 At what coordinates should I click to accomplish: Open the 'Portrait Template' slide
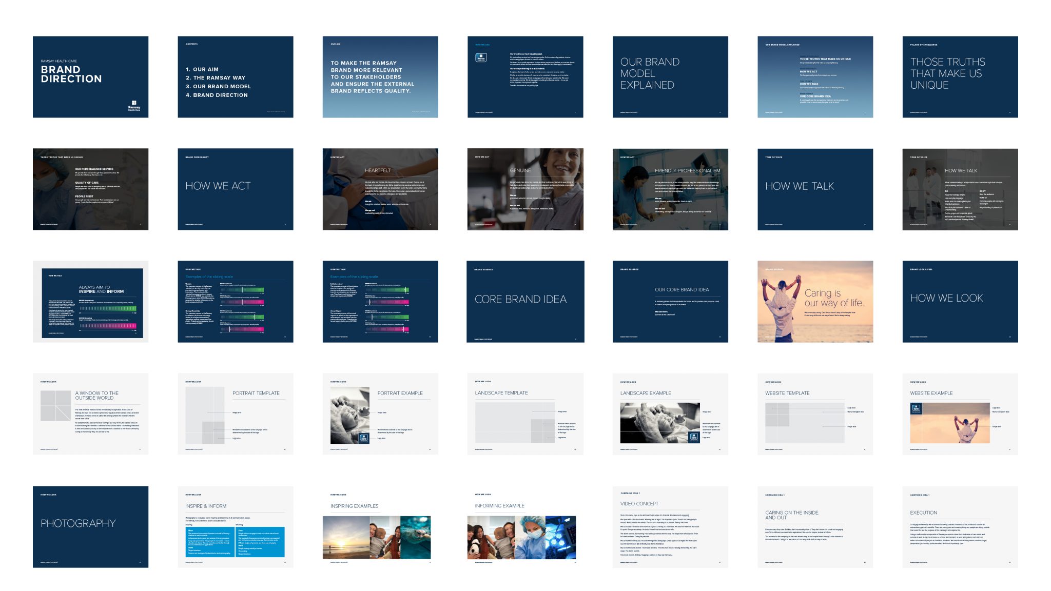point(236,414)
